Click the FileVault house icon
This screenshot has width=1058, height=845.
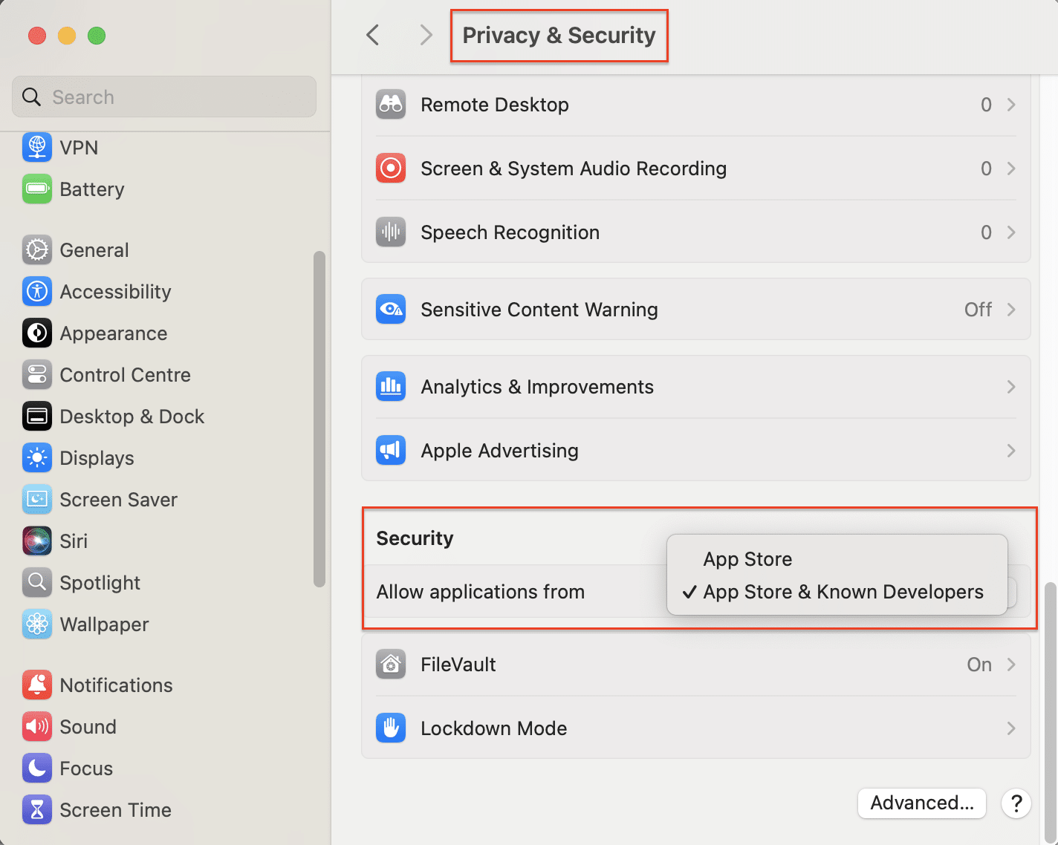[x=390, y=665]
